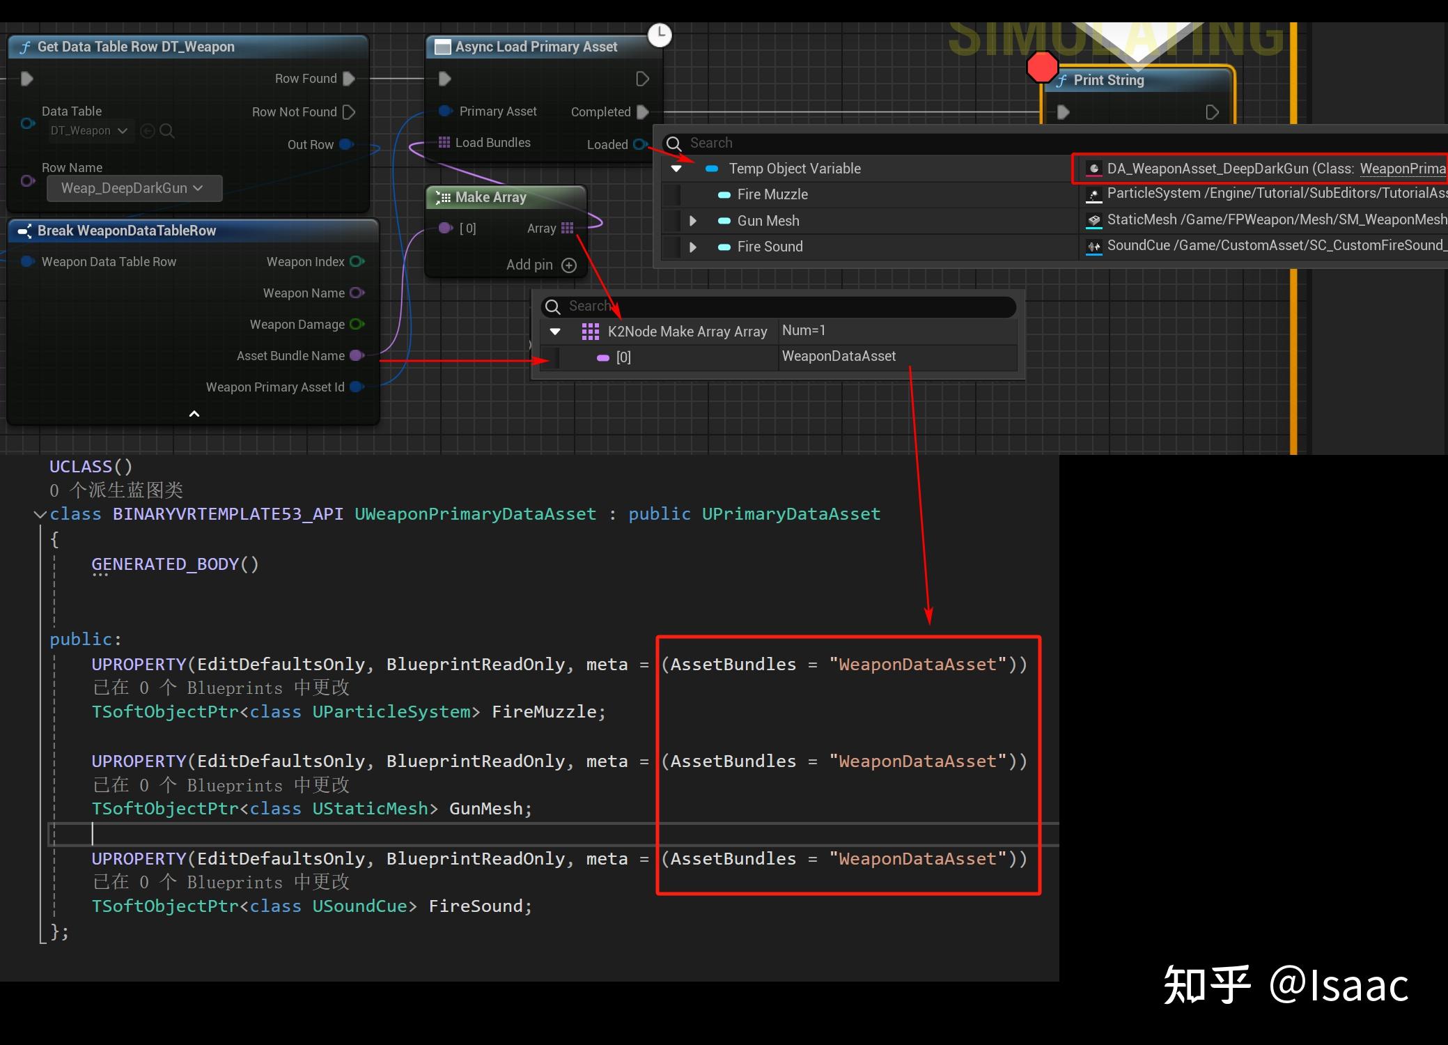Viewport: 1448px width, 1045px height.
Task: Click the Add pin plus icon
Action: tap(569, 265)
